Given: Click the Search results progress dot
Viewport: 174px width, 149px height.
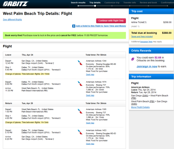Looking at the screenshot, I should [x=78, y=6].
